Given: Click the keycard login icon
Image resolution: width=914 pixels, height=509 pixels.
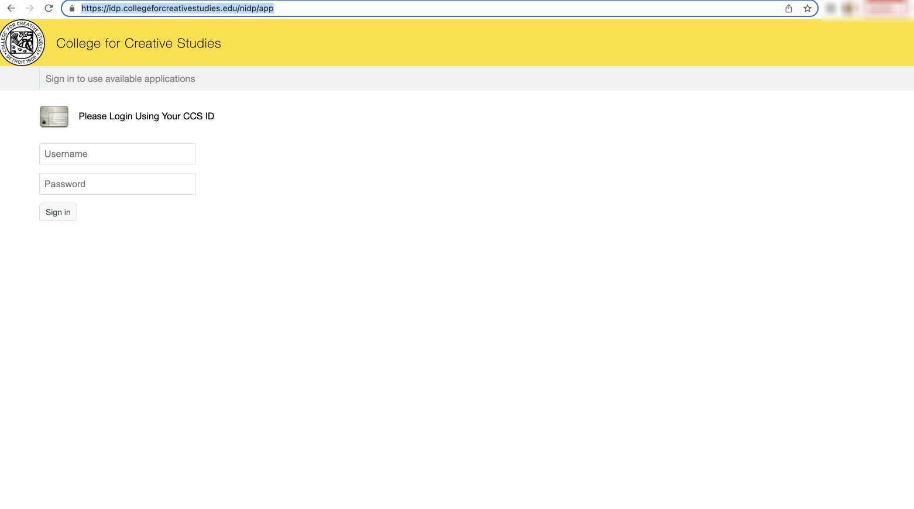Looking at the screenshot, I should [54, 116].
